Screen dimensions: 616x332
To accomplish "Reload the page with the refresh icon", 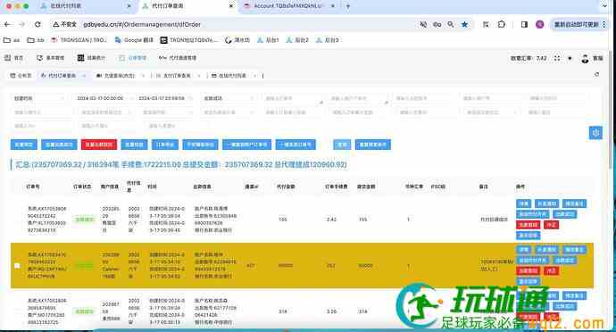I will pos(37,24).
